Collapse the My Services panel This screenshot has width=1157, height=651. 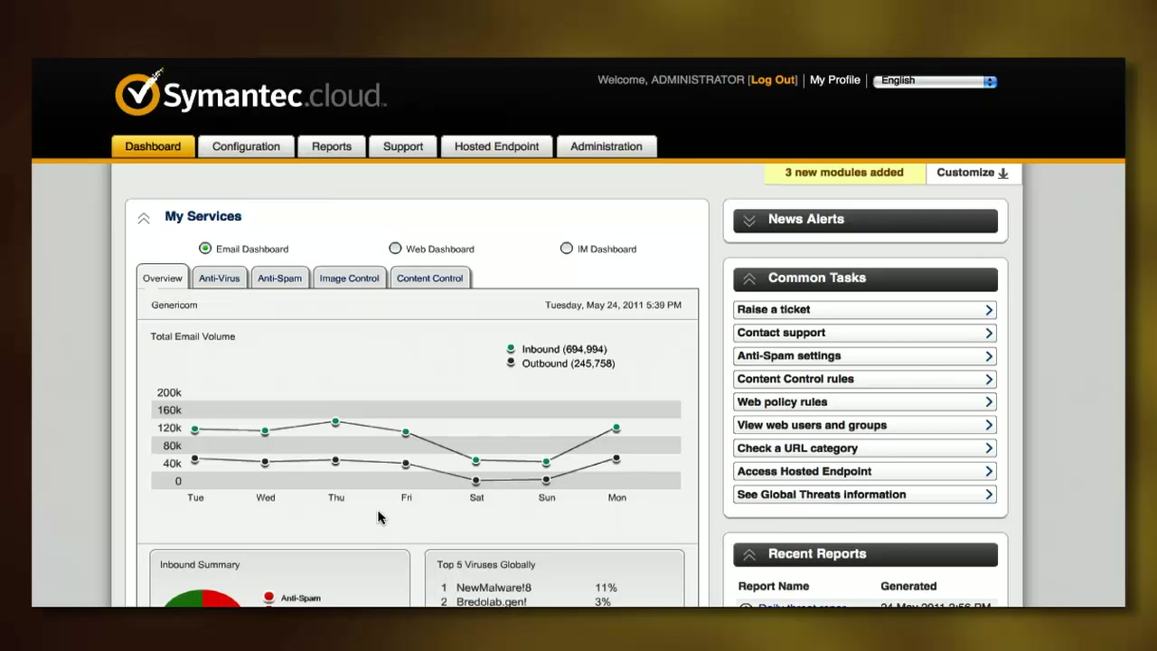coord(144,218)
